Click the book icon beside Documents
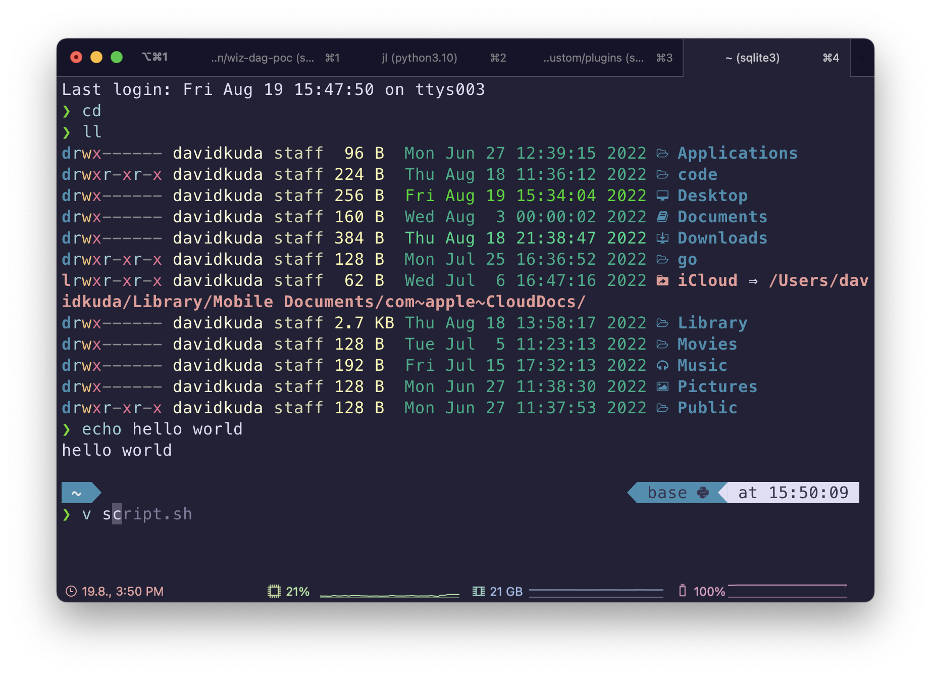Viewport: 931px width, 677px height. click(662, 217)
